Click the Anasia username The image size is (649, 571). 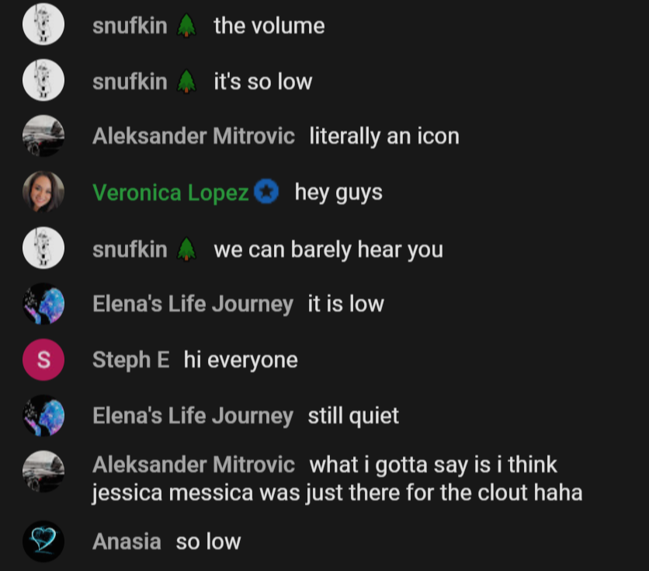tap(127, 541)
